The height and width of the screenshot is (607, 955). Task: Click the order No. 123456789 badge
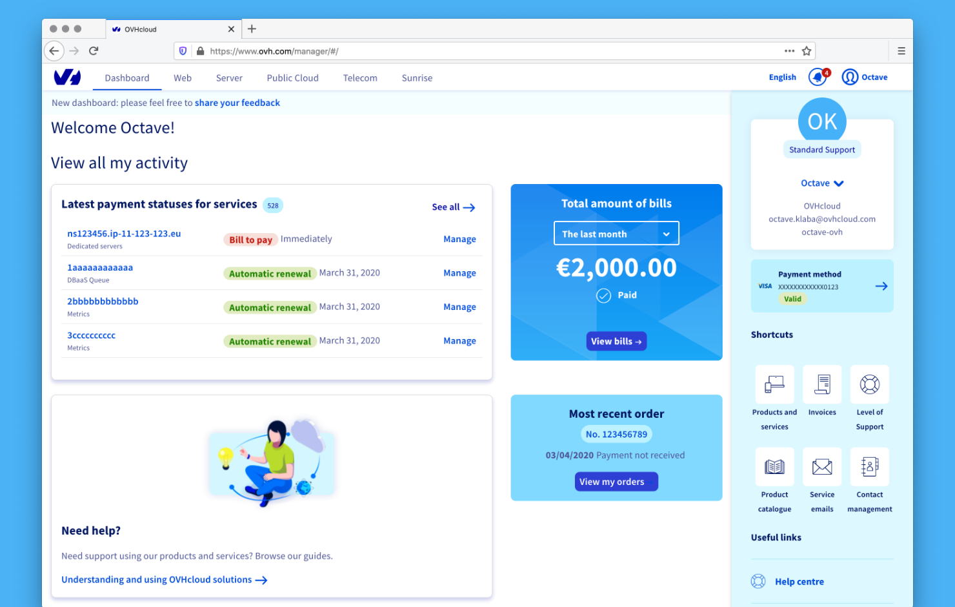[x=616, y=435]
